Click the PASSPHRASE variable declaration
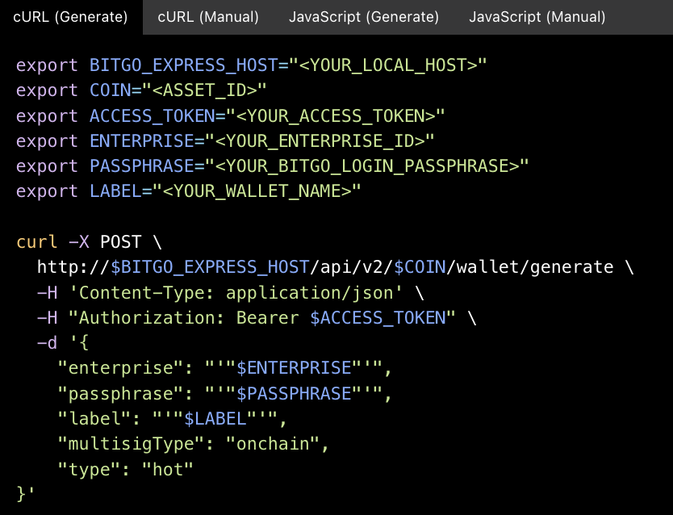 pos(145,165)
